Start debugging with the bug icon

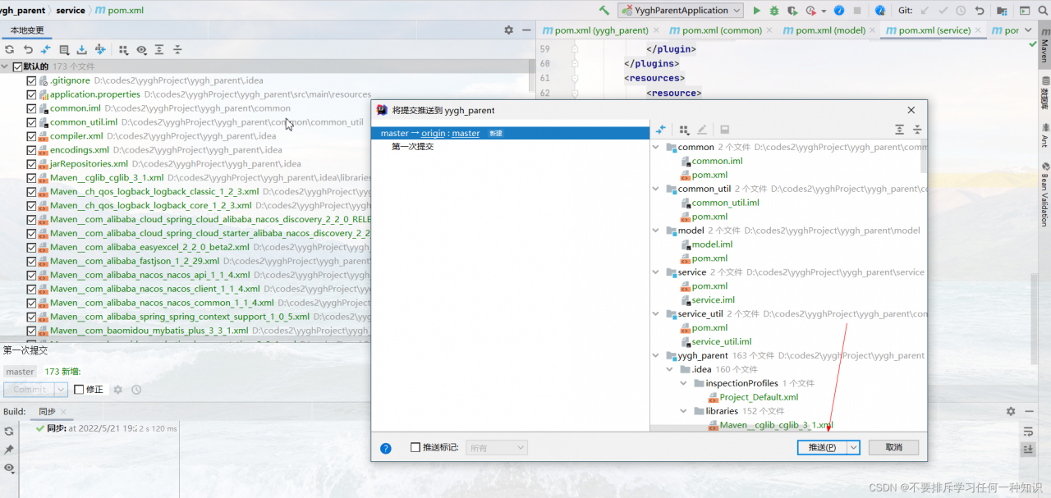tap(774, 11)
